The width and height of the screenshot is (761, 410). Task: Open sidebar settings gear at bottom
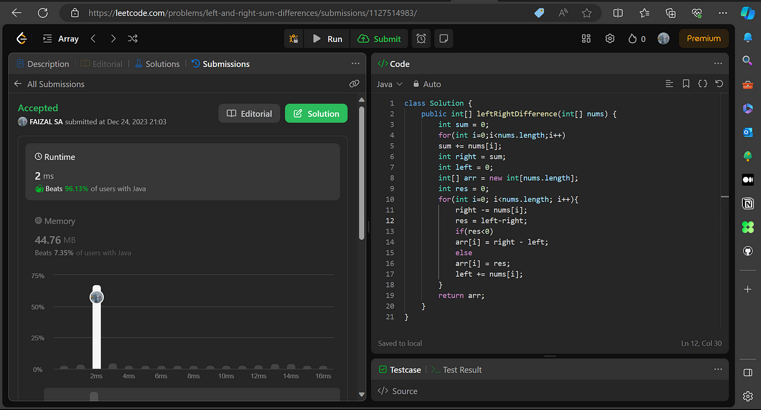(748, 396)
